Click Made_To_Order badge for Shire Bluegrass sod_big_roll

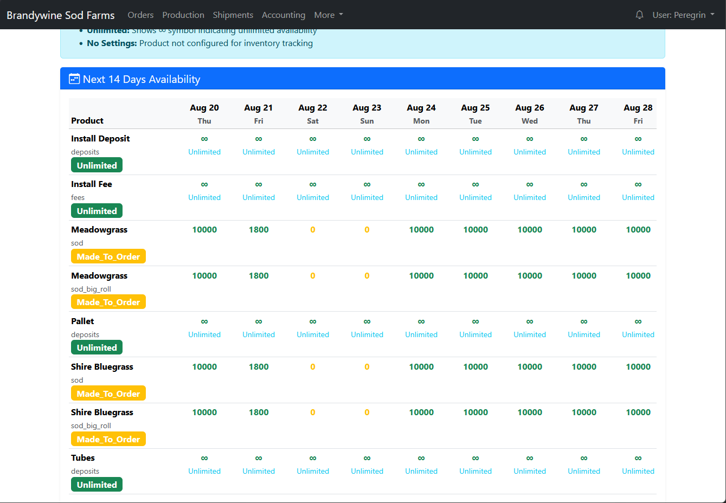[108, 439]
